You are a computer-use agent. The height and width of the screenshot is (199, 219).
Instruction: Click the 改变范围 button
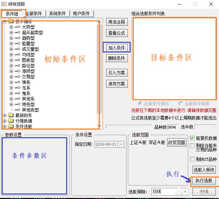click(x=176, y=142)
